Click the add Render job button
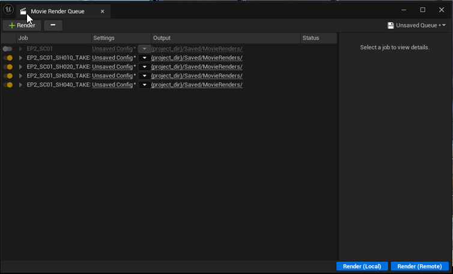This screenshot has height=274, width=453. tap(22, 25)
